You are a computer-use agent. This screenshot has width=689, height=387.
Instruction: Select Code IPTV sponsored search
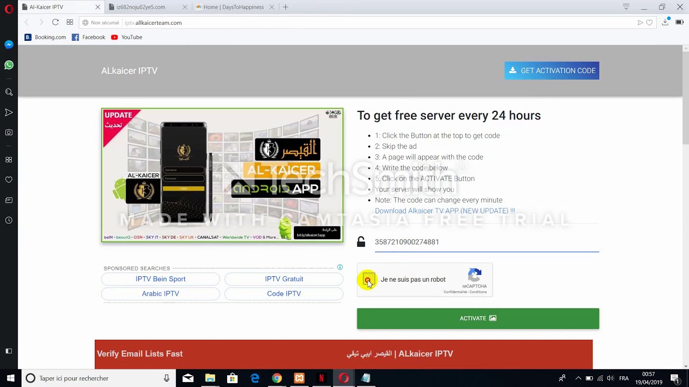tap(284, 293)
